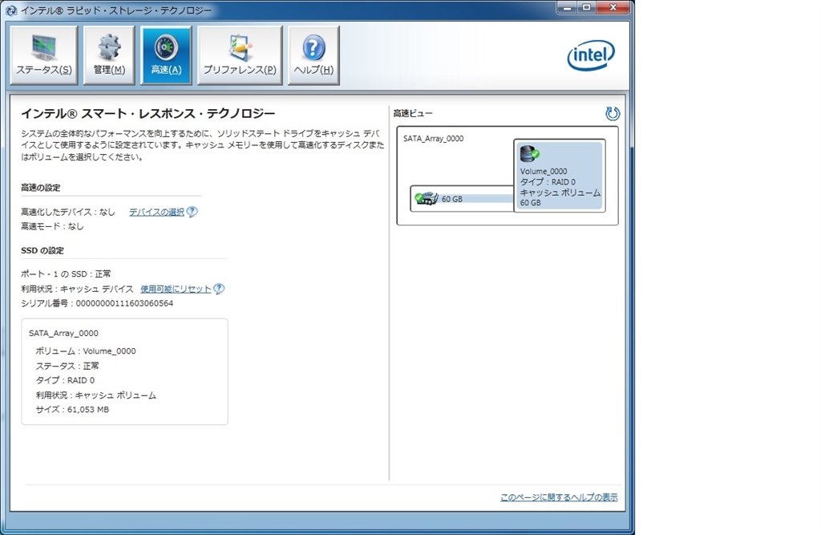This screenshot has width=821, height=535.
Task: Switch to the 管理(M) tab
Action: [109, 55]
